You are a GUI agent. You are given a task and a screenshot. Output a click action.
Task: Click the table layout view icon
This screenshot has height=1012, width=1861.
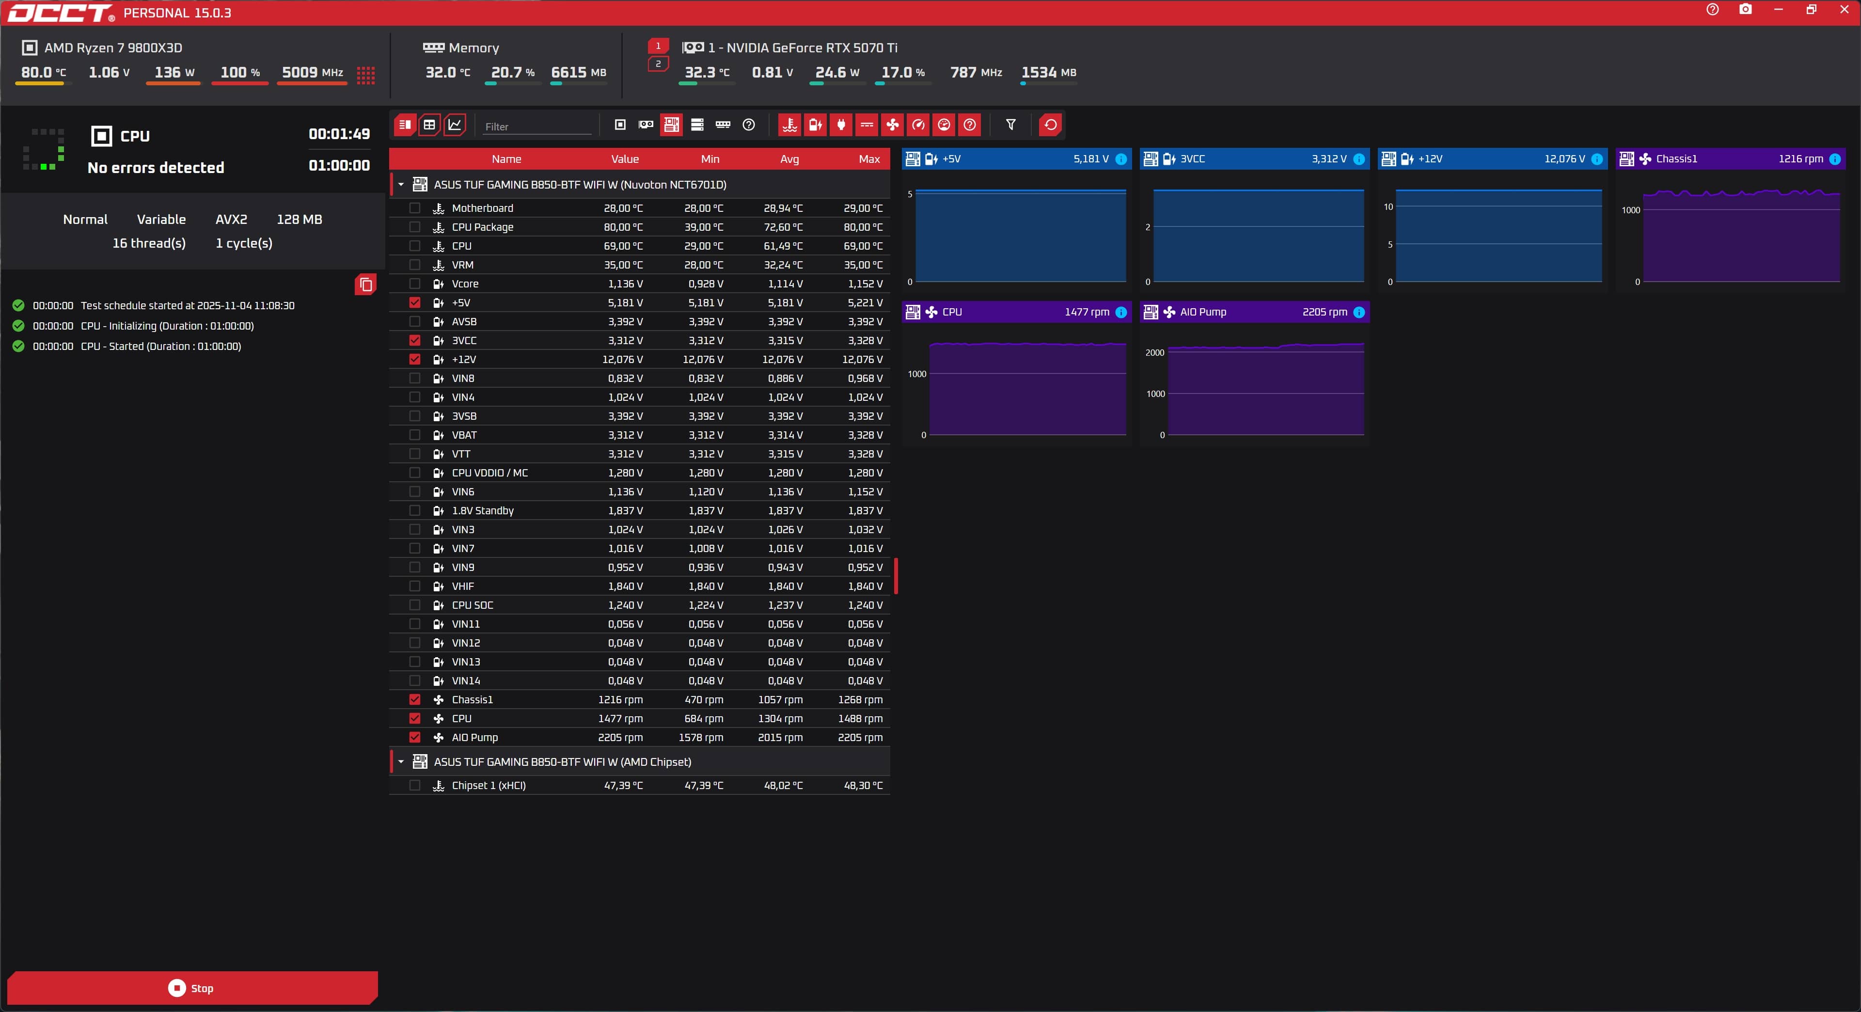(x=429, y=125)
